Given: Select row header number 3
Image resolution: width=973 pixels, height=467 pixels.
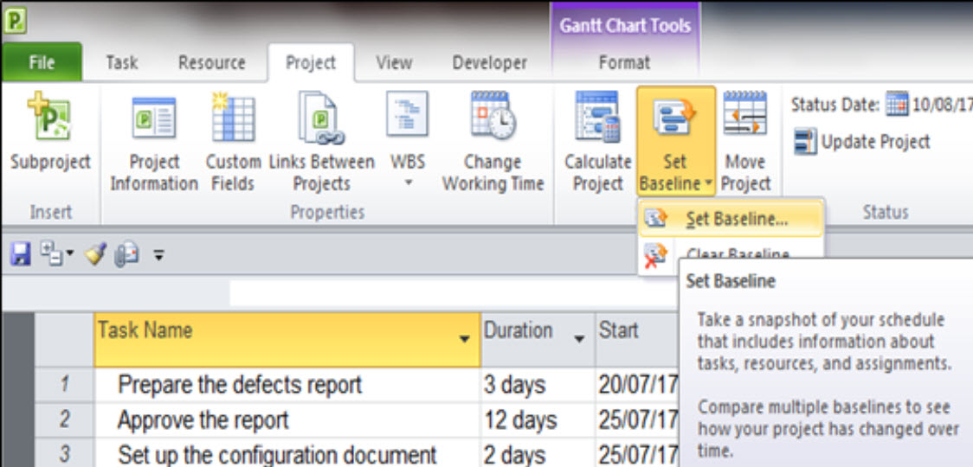Looking at the screenshot, I should (x=65, y=454).
